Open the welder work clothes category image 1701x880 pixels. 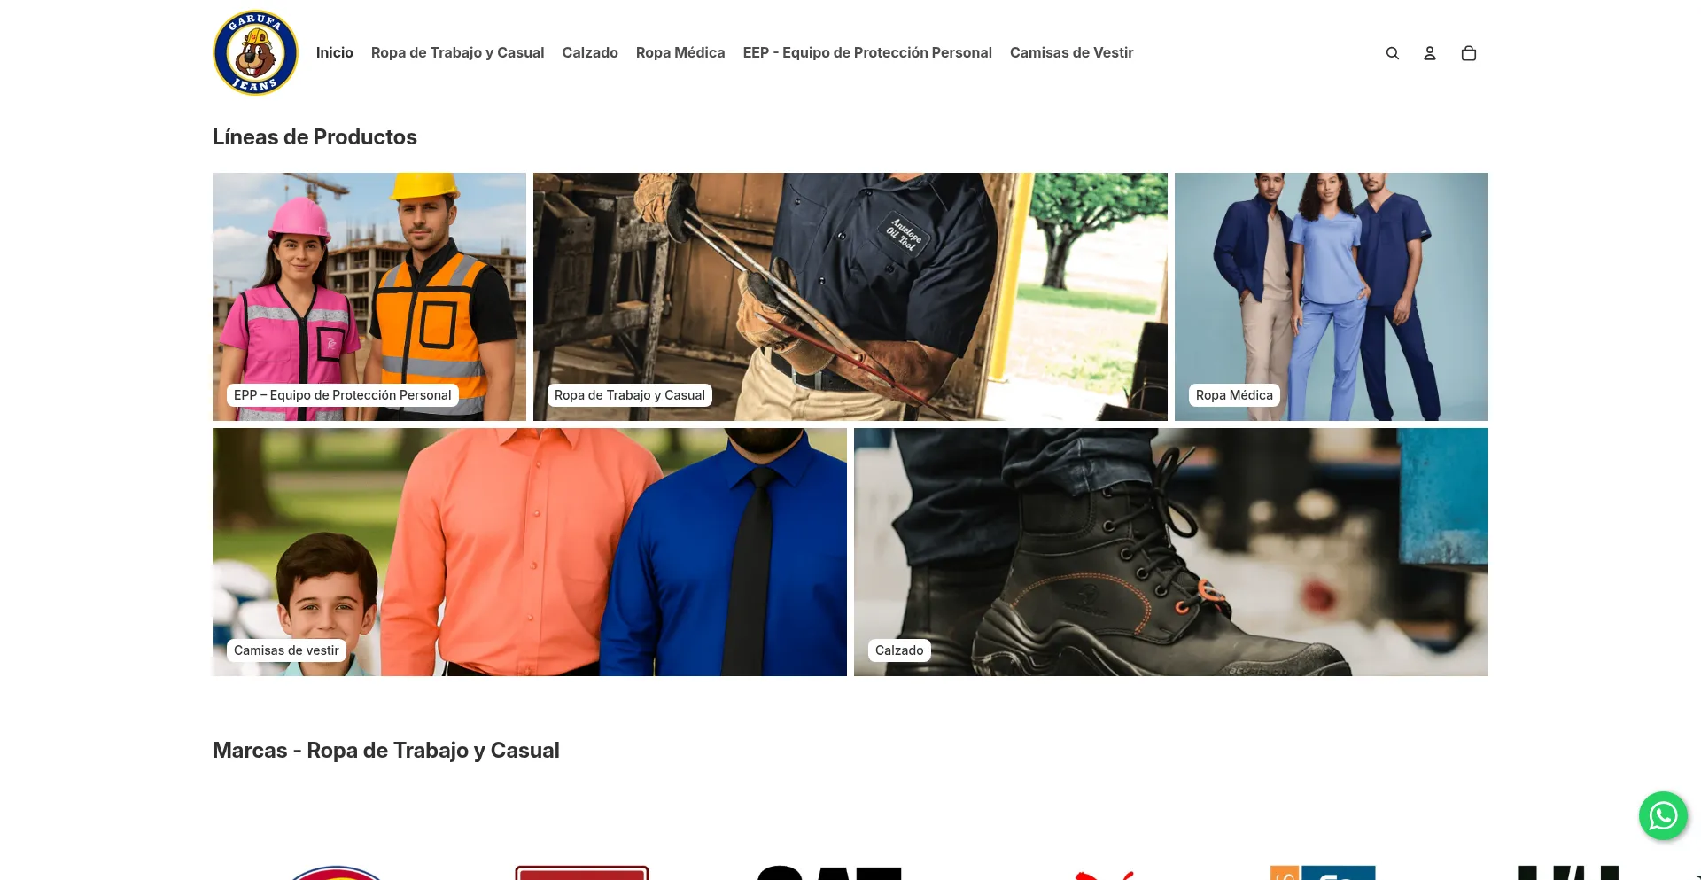click(x=850, y=297)
